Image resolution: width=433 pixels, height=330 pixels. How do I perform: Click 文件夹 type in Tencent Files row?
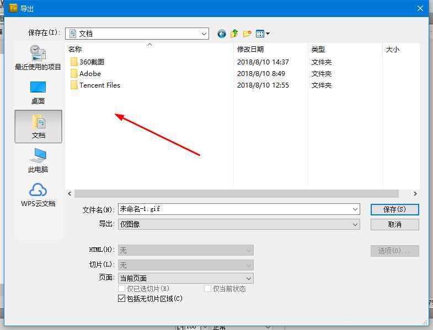(x=322, y=85)
